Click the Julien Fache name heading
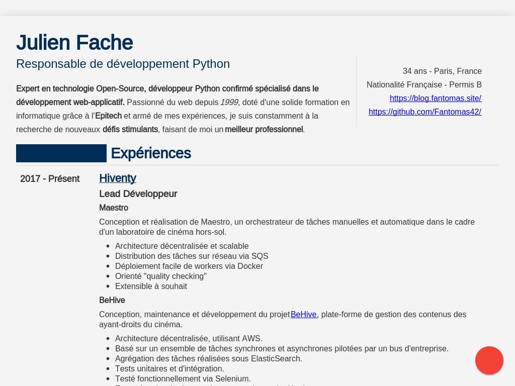The image size is (515, 386). pos(74,42)
